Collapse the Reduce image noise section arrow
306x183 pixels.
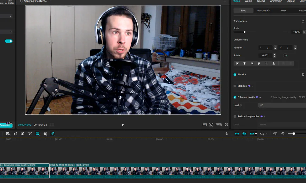[x=265, y=117]
